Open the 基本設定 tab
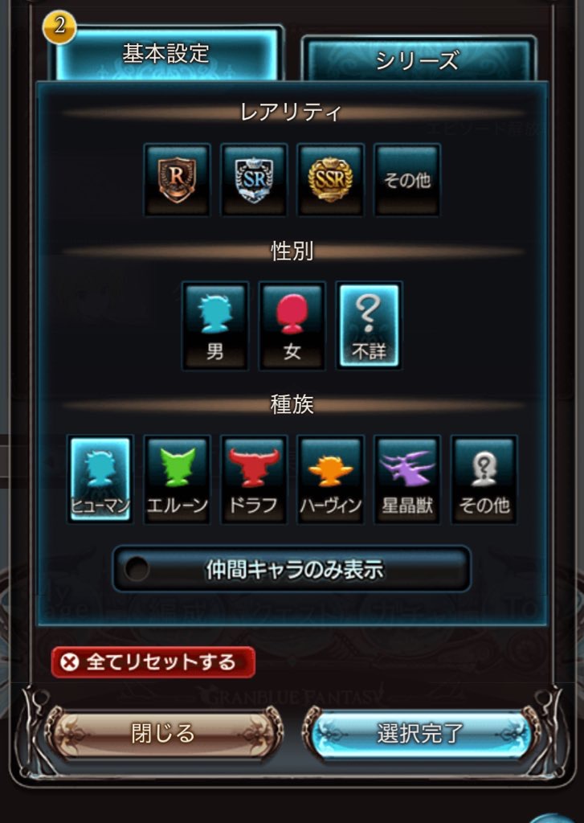The height and width of the screenshot is (823, 584). tap(166, 54)
